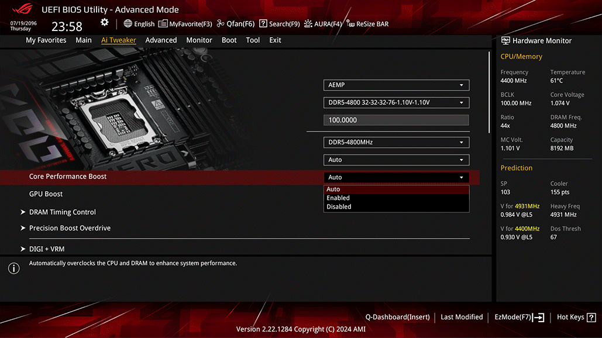
Task: Click the 100.0000 frequency input field
Action: tap(396, 120)
